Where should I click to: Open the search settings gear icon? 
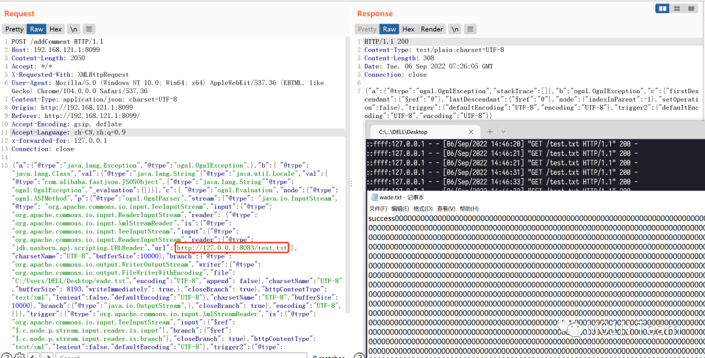coord(19,355)
